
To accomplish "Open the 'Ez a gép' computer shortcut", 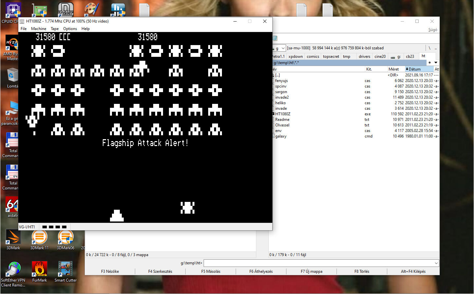I will coord(12,113).
